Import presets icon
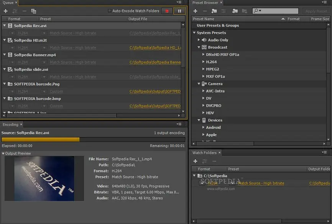332x224 pixels. point(235,11)
